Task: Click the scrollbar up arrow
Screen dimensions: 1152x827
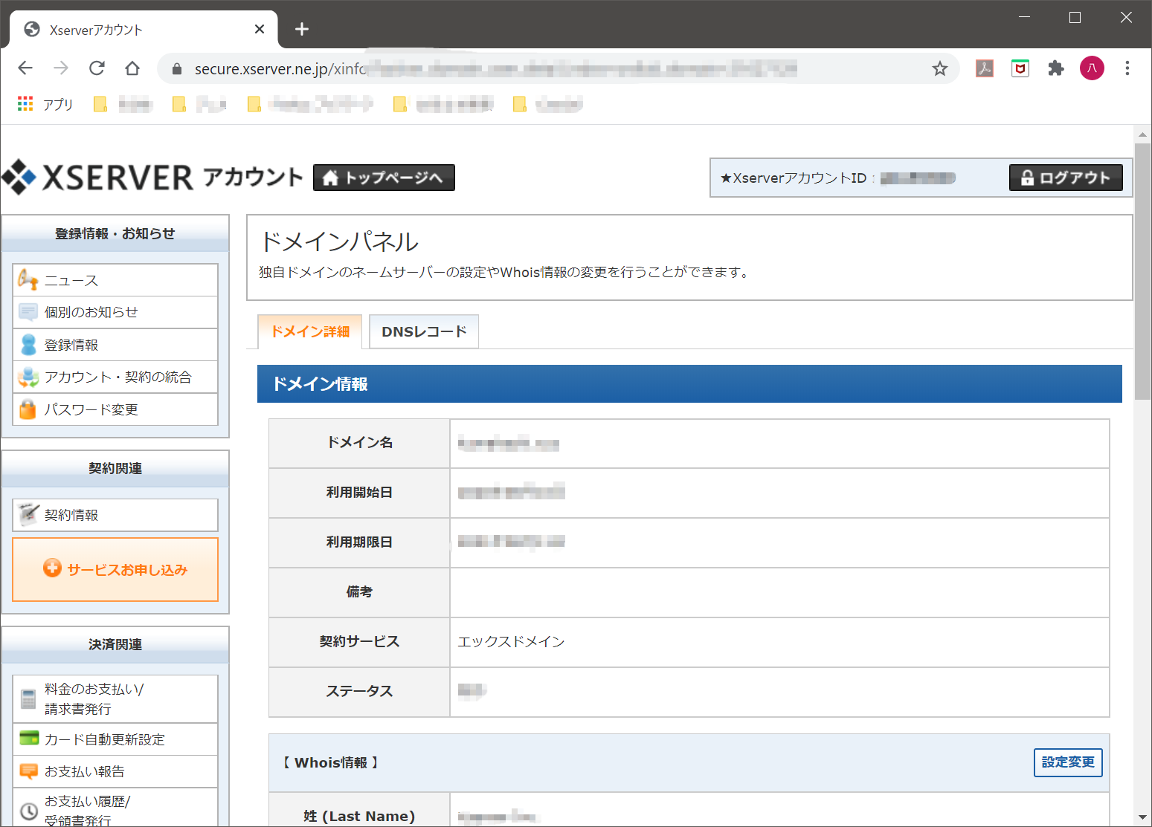Action: [x=1142, y=134]
